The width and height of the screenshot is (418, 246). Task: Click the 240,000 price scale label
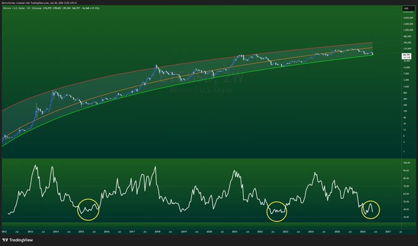tap(407, 42)
